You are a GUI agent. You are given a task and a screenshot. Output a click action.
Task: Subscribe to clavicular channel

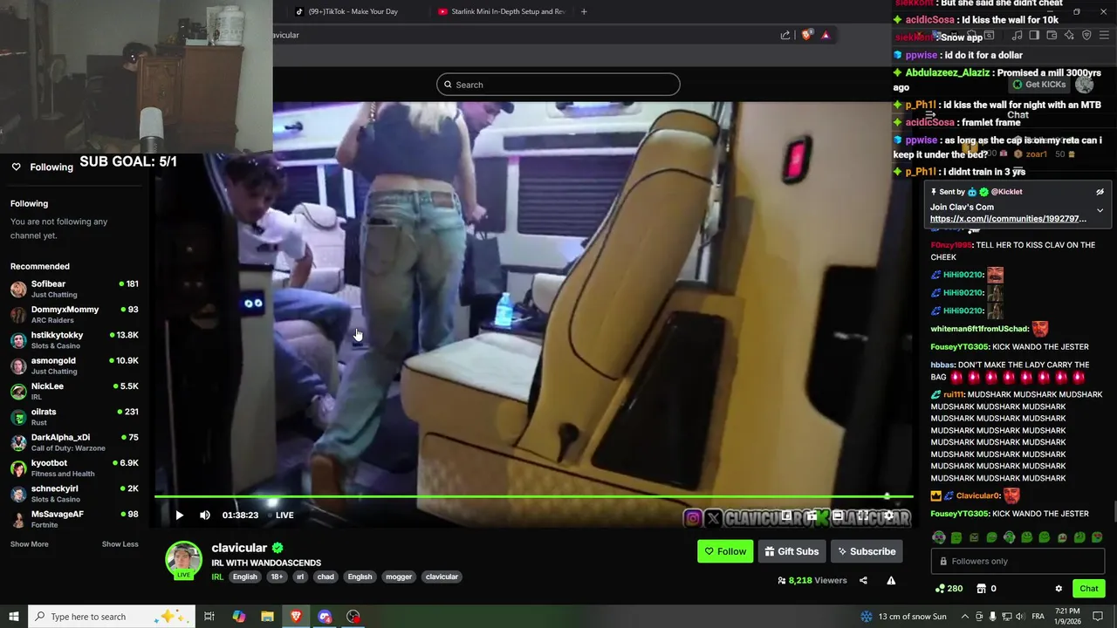point(866,551)
